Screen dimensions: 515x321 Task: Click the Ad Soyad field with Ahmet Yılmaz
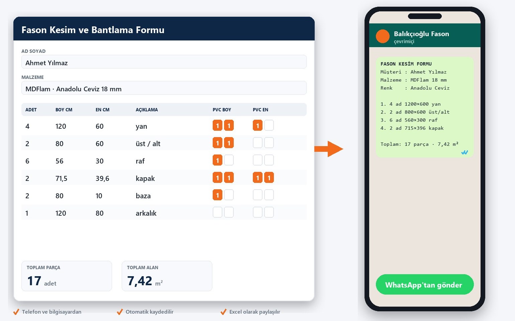[164, 62]
